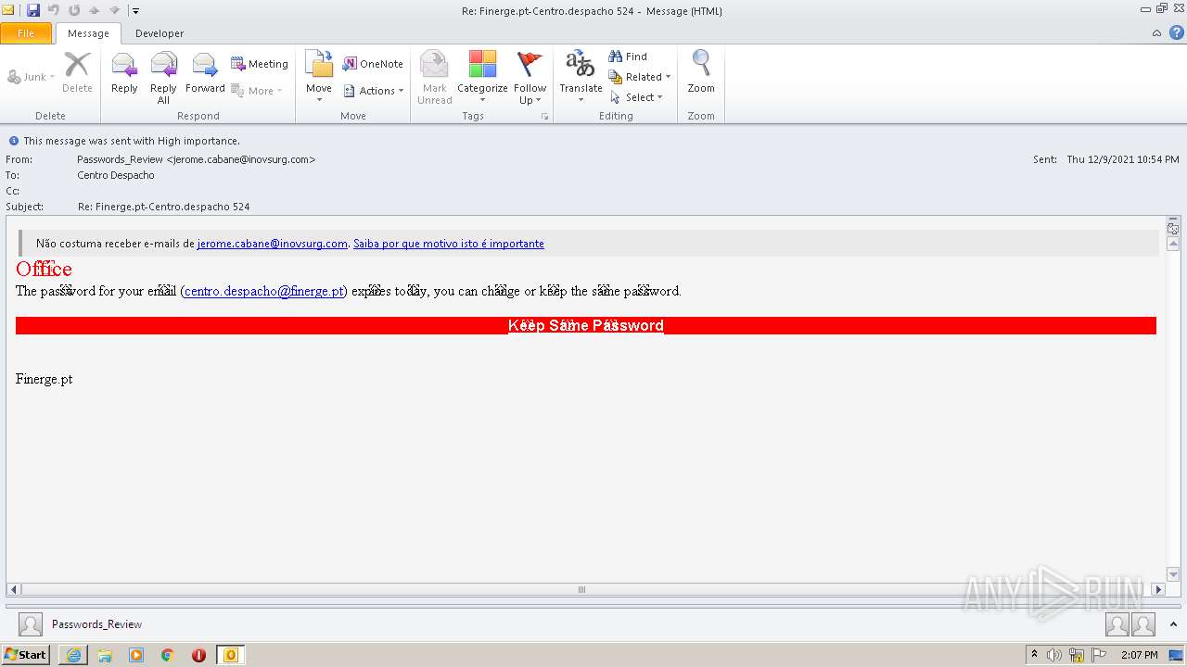Open the Related dropdown
The width and height of the screenshot is (1187, 667).
(640, 77)
